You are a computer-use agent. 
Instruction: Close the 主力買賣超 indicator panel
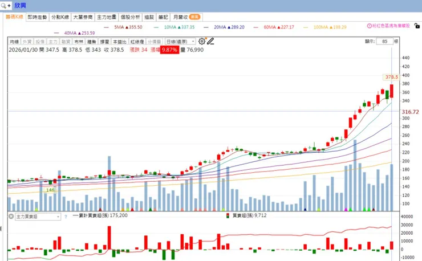(11, 217)
